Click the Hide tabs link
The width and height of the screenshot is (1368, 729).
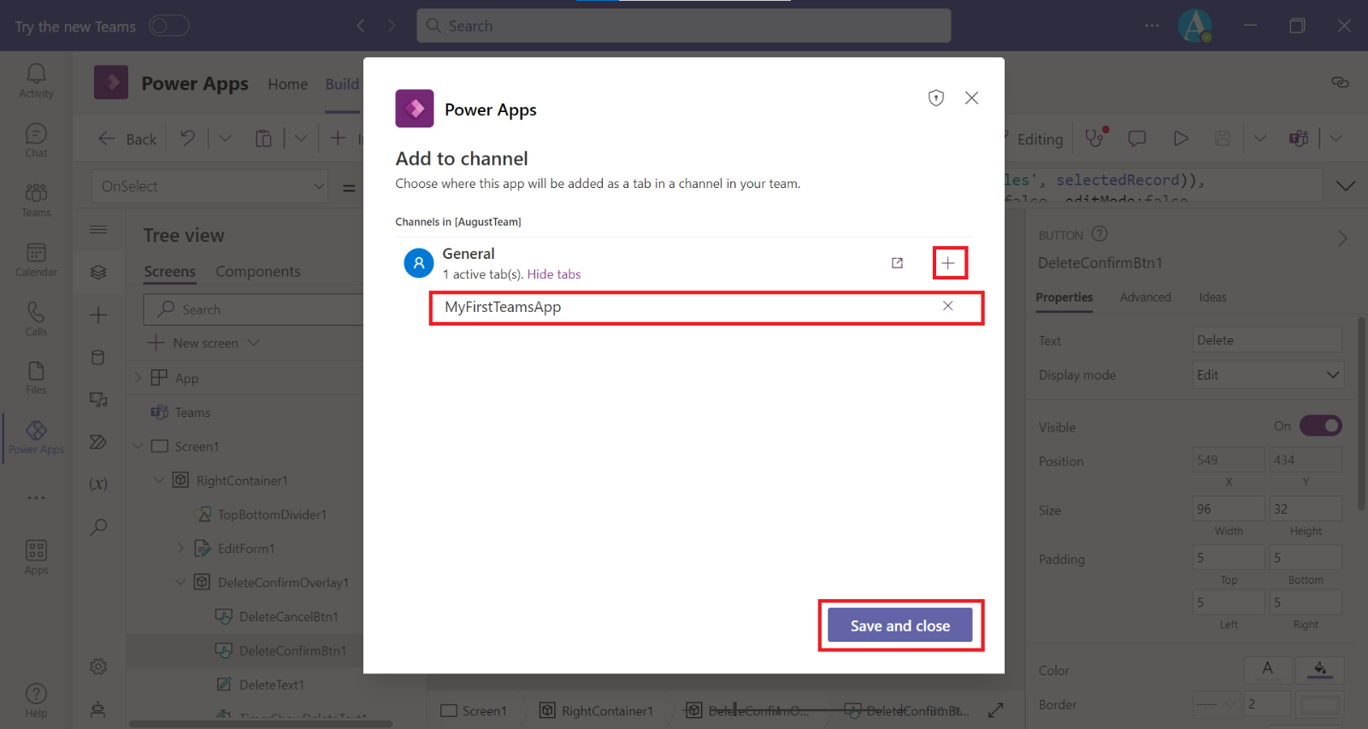[x=553, y=274]
